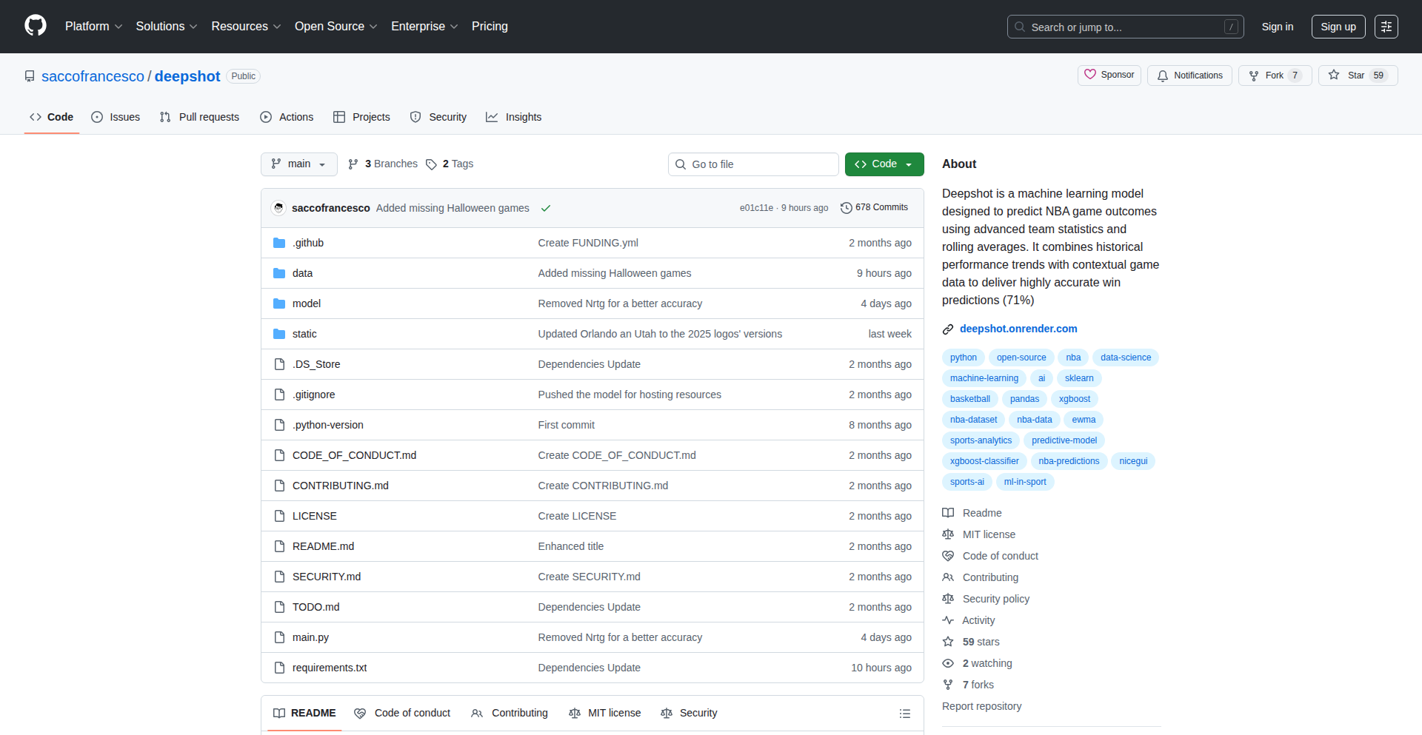
Task: Open the README outline list icon
Action: pyautogui.click(x=904, y=714)
